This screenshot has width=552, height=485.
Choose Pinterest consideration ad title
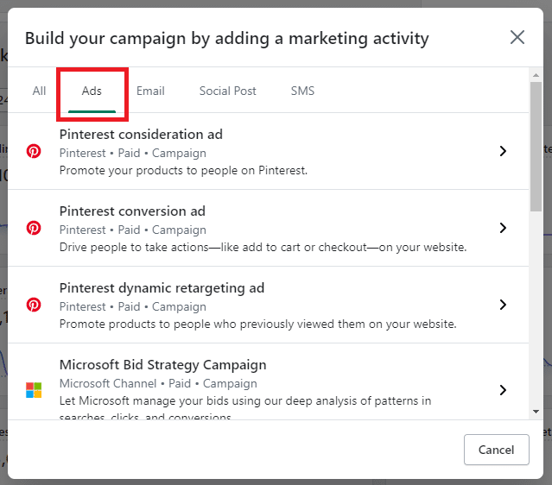141,135
